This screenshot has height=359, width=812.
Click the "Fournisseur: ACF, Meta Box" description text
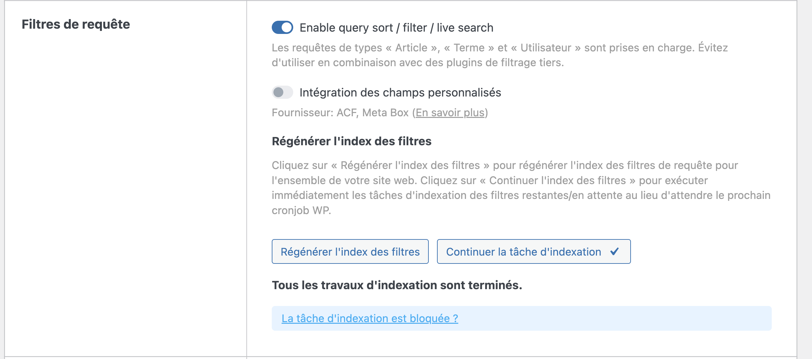point(340,113)
